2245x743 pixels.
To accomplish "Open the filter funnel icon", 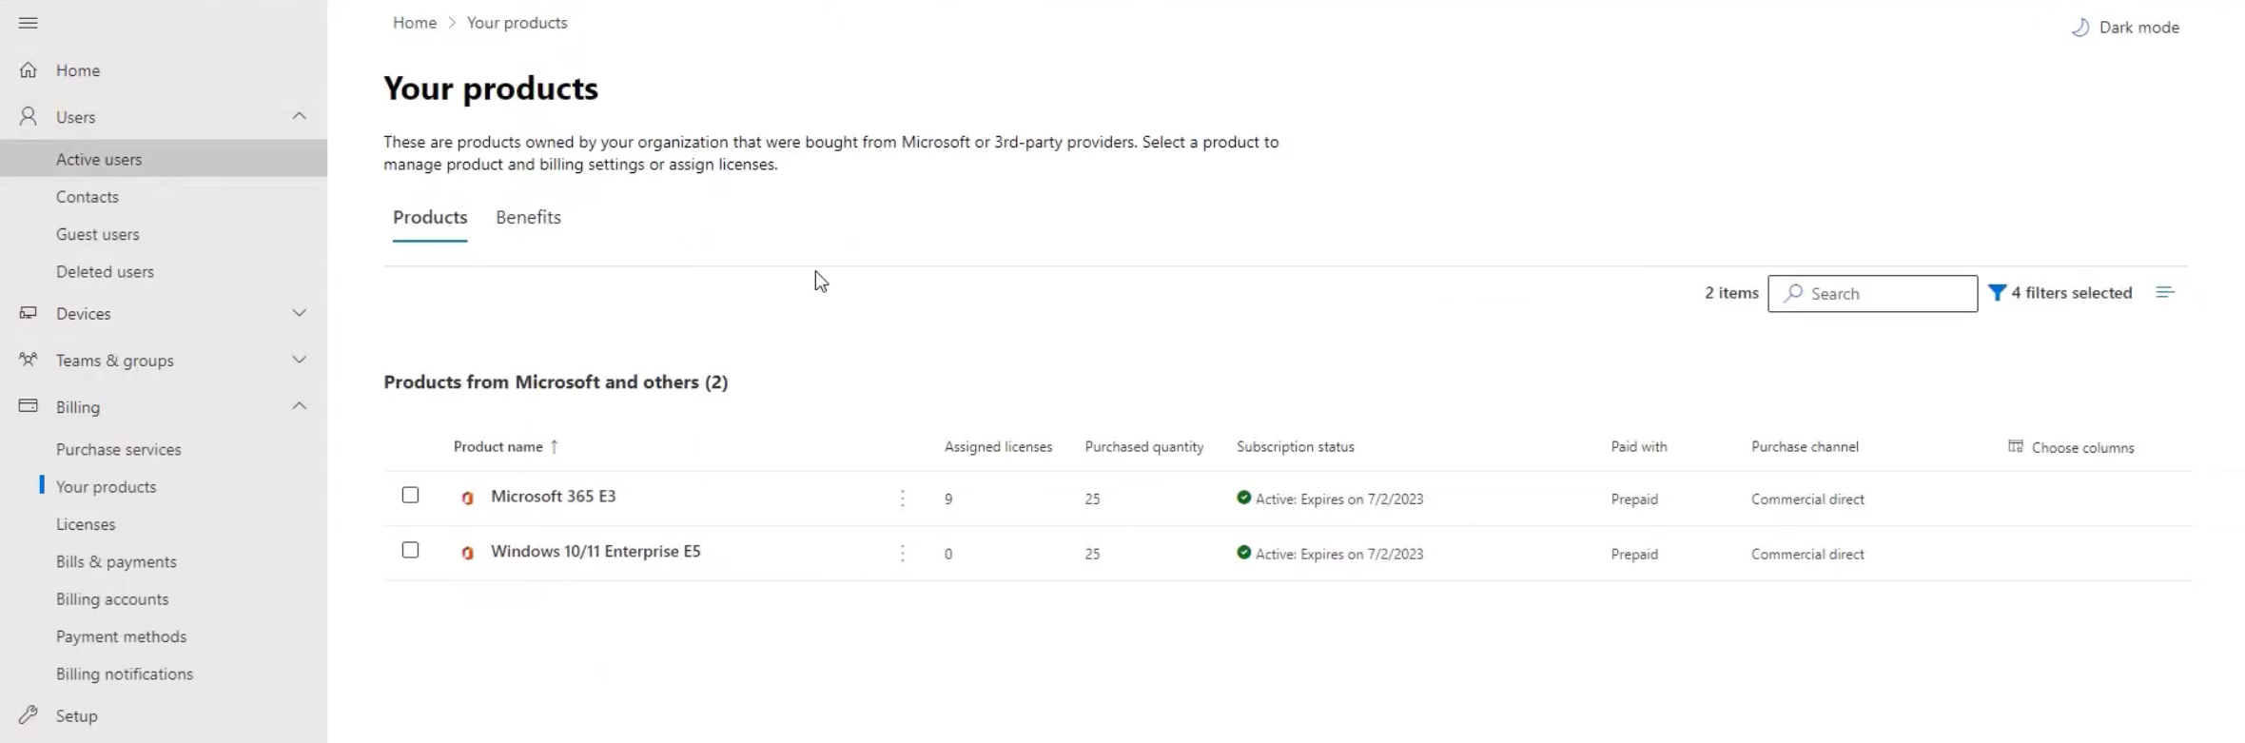I will [1997, 293].
